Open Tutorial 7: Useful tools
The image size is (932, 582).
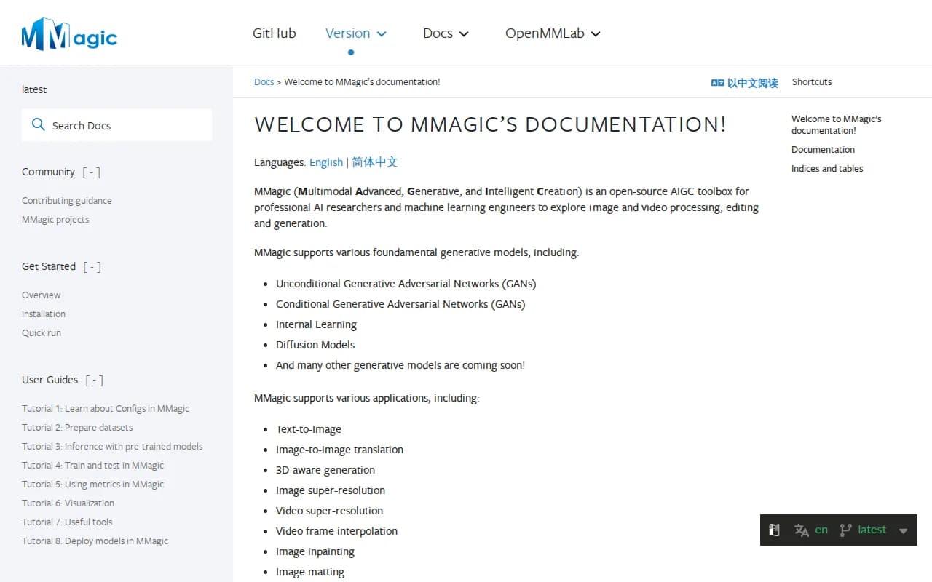tap(67, 522)
